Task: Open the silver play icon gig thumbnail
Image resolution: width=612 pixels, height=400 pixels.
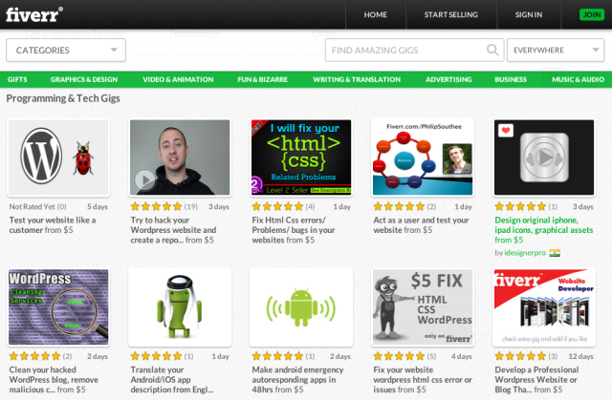Action: tap(544, 158)
